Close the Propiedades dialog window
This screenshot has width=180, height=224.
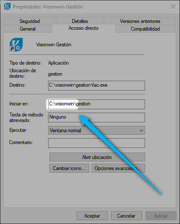coord(173,6)
